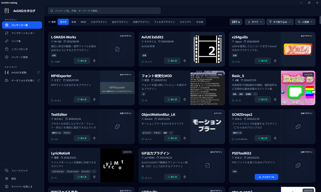
Task: Open パッケージ登録 page
Action: click(x=22, y=57)
